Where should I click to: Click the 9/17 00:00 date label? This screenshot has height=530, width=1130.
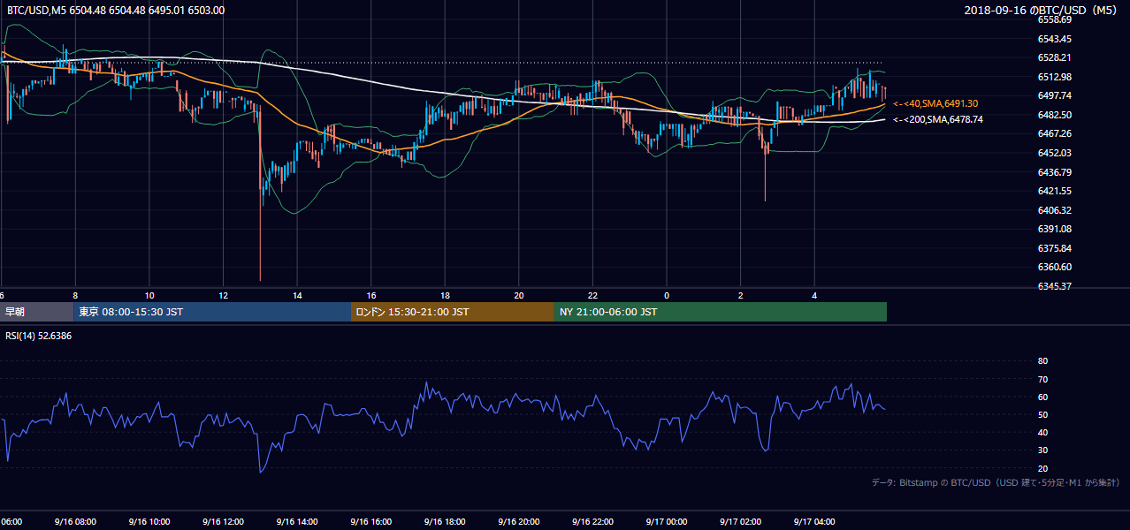coord(667,521)
